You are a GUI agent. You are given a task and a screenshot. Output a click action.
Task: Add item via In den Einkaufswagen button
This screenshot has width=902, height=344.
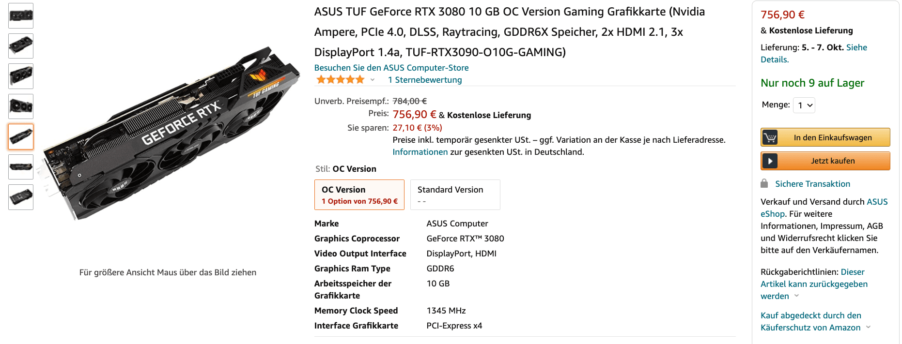[x=833, y=137]
